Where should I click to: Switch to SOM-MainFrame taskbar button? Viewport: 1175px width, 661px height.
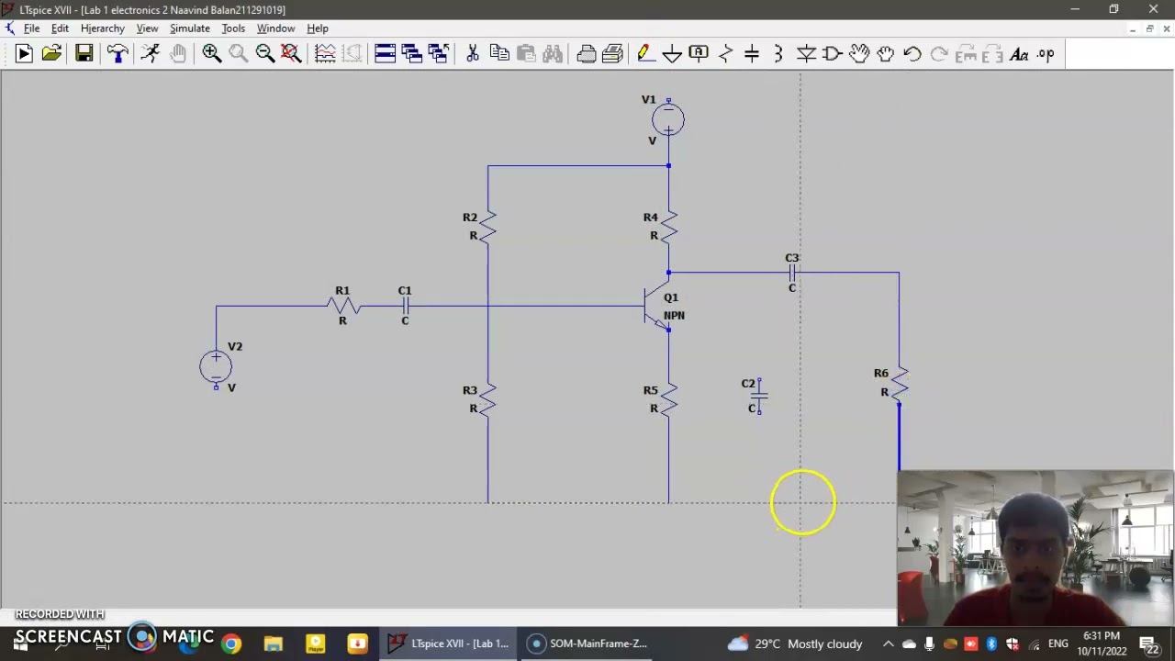586,644
